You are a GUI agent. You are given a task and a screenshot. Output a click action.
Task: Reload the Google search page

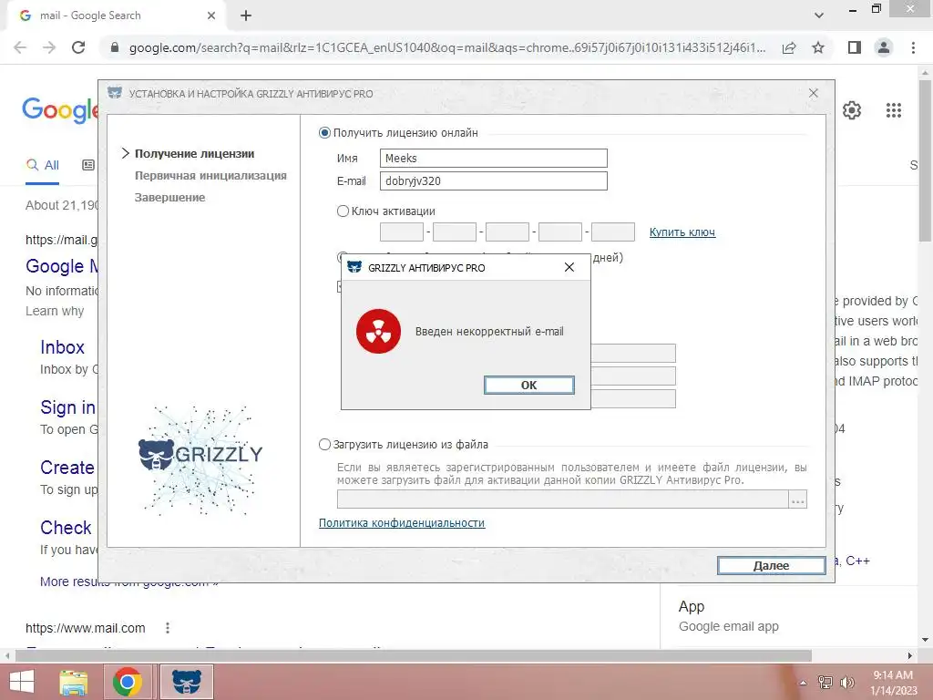78,47
